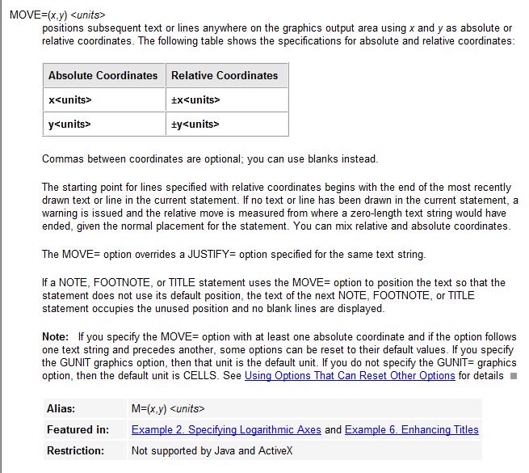Screen dimensions: 529x473
Task: Click the 'Commas between coordinates are optional' sentence
Action: (x=210, y=159)
